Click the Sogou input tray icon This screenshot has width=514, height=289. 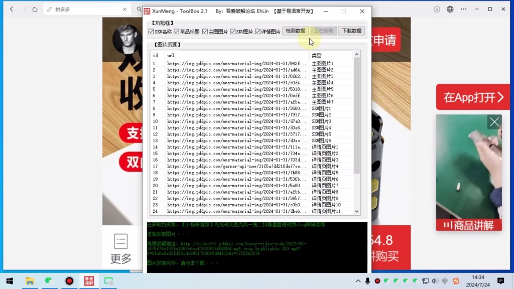456,281
